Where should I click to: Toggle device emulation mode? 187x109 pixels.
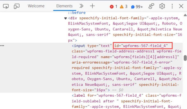(x=16, y=6)
